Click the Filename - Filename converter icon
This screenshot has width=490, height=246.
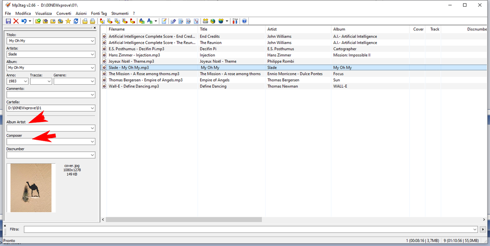coord(117,21)
